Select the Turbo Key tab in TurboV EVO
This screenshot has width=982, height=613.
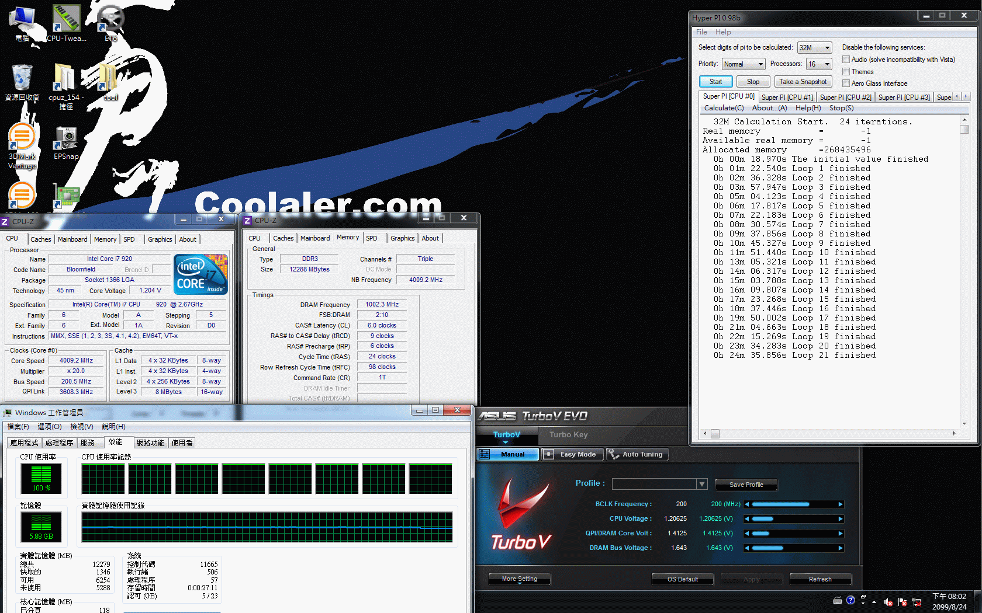click(568, 434)
